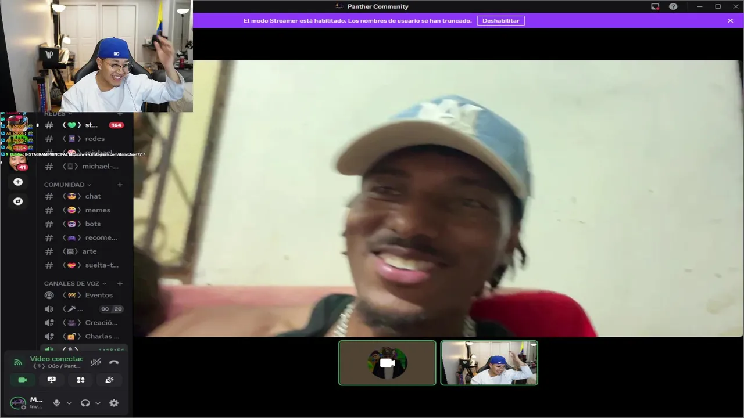Open the discover servers compass icon
The height and width of the screenshot is (418, 744).
tap(18, 201)
